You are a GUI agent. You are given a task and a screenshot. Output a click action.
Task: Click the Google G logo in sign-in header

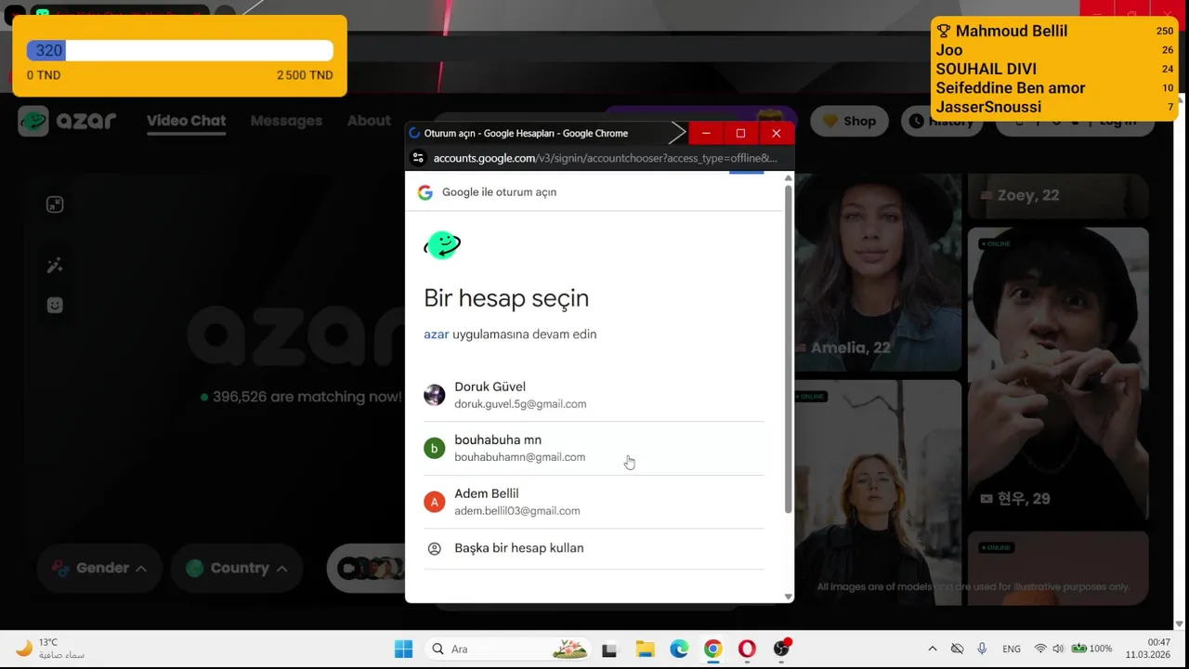click(425, 192)
